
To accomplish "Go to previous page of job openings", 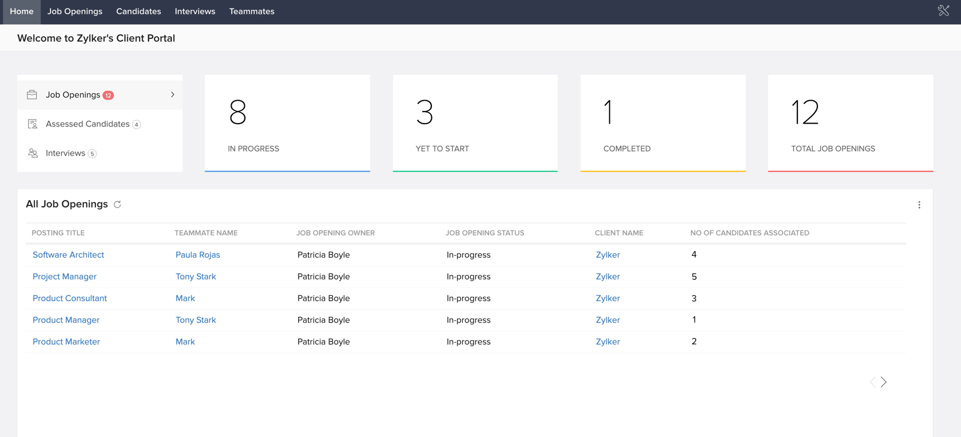I will 872,382.
